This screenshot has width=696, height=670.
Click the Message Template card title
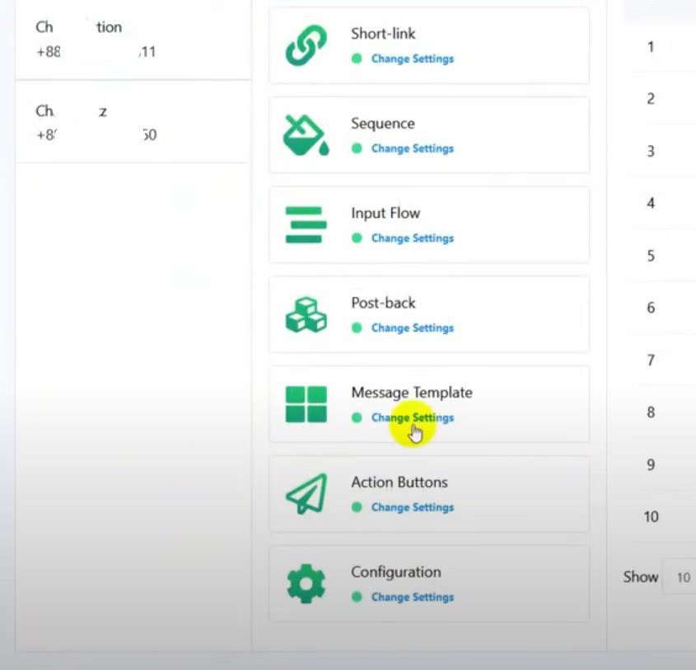pyautogui.click(x=411, y=393)
